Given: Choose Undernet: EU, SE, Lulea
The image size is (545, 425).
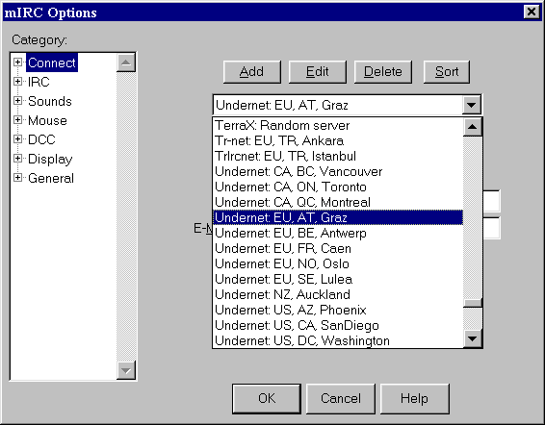Looking at the screenshot, I should click(x=338, y=279).
